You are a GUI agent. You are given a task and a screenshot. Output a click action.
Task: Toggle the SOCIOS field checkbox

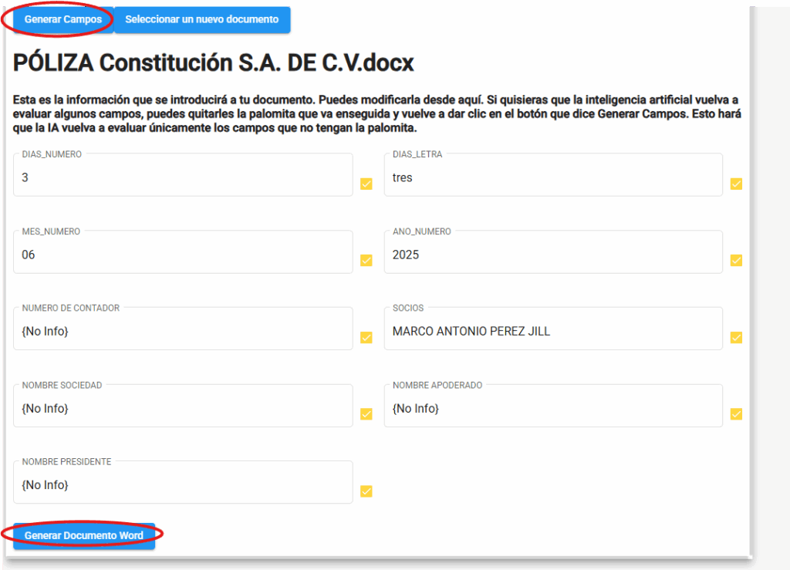(x=736, y=337)
